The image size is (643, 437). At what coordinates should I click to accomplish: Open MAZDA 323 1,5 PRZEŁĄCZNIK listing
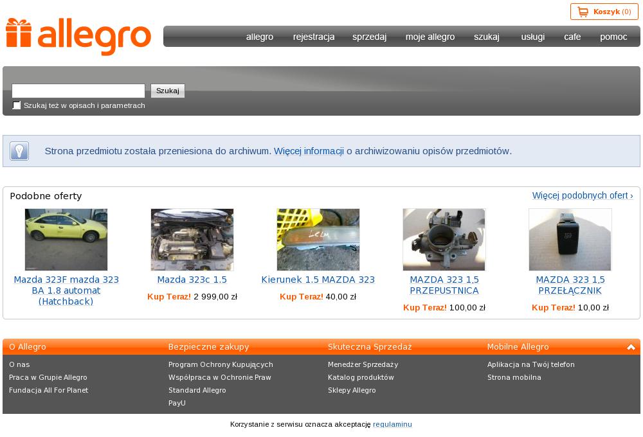click(570, 285)
